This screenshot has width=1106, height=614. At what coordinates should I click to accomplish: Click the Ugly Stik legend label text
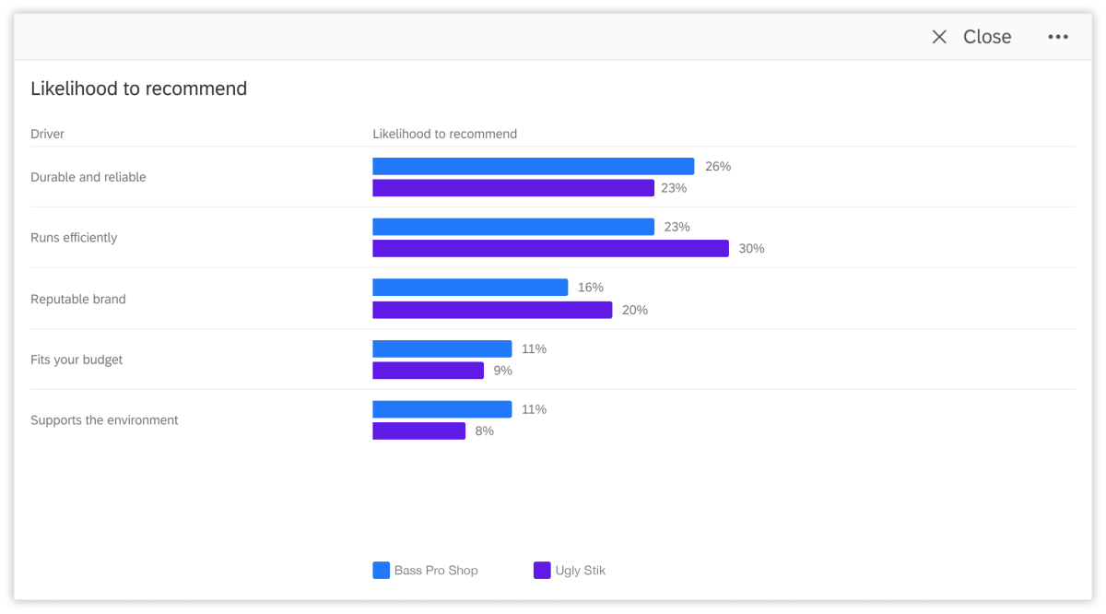(579, 570)
